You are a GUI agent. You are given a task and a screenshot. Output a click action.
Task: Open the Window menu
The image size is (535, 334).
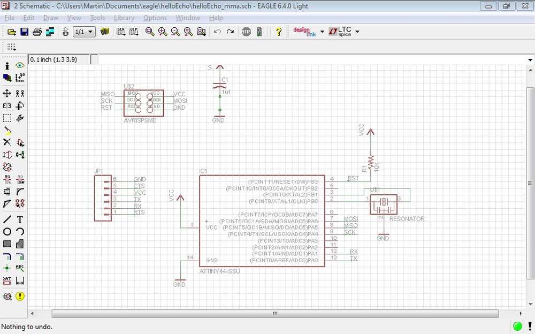(188, 18)
